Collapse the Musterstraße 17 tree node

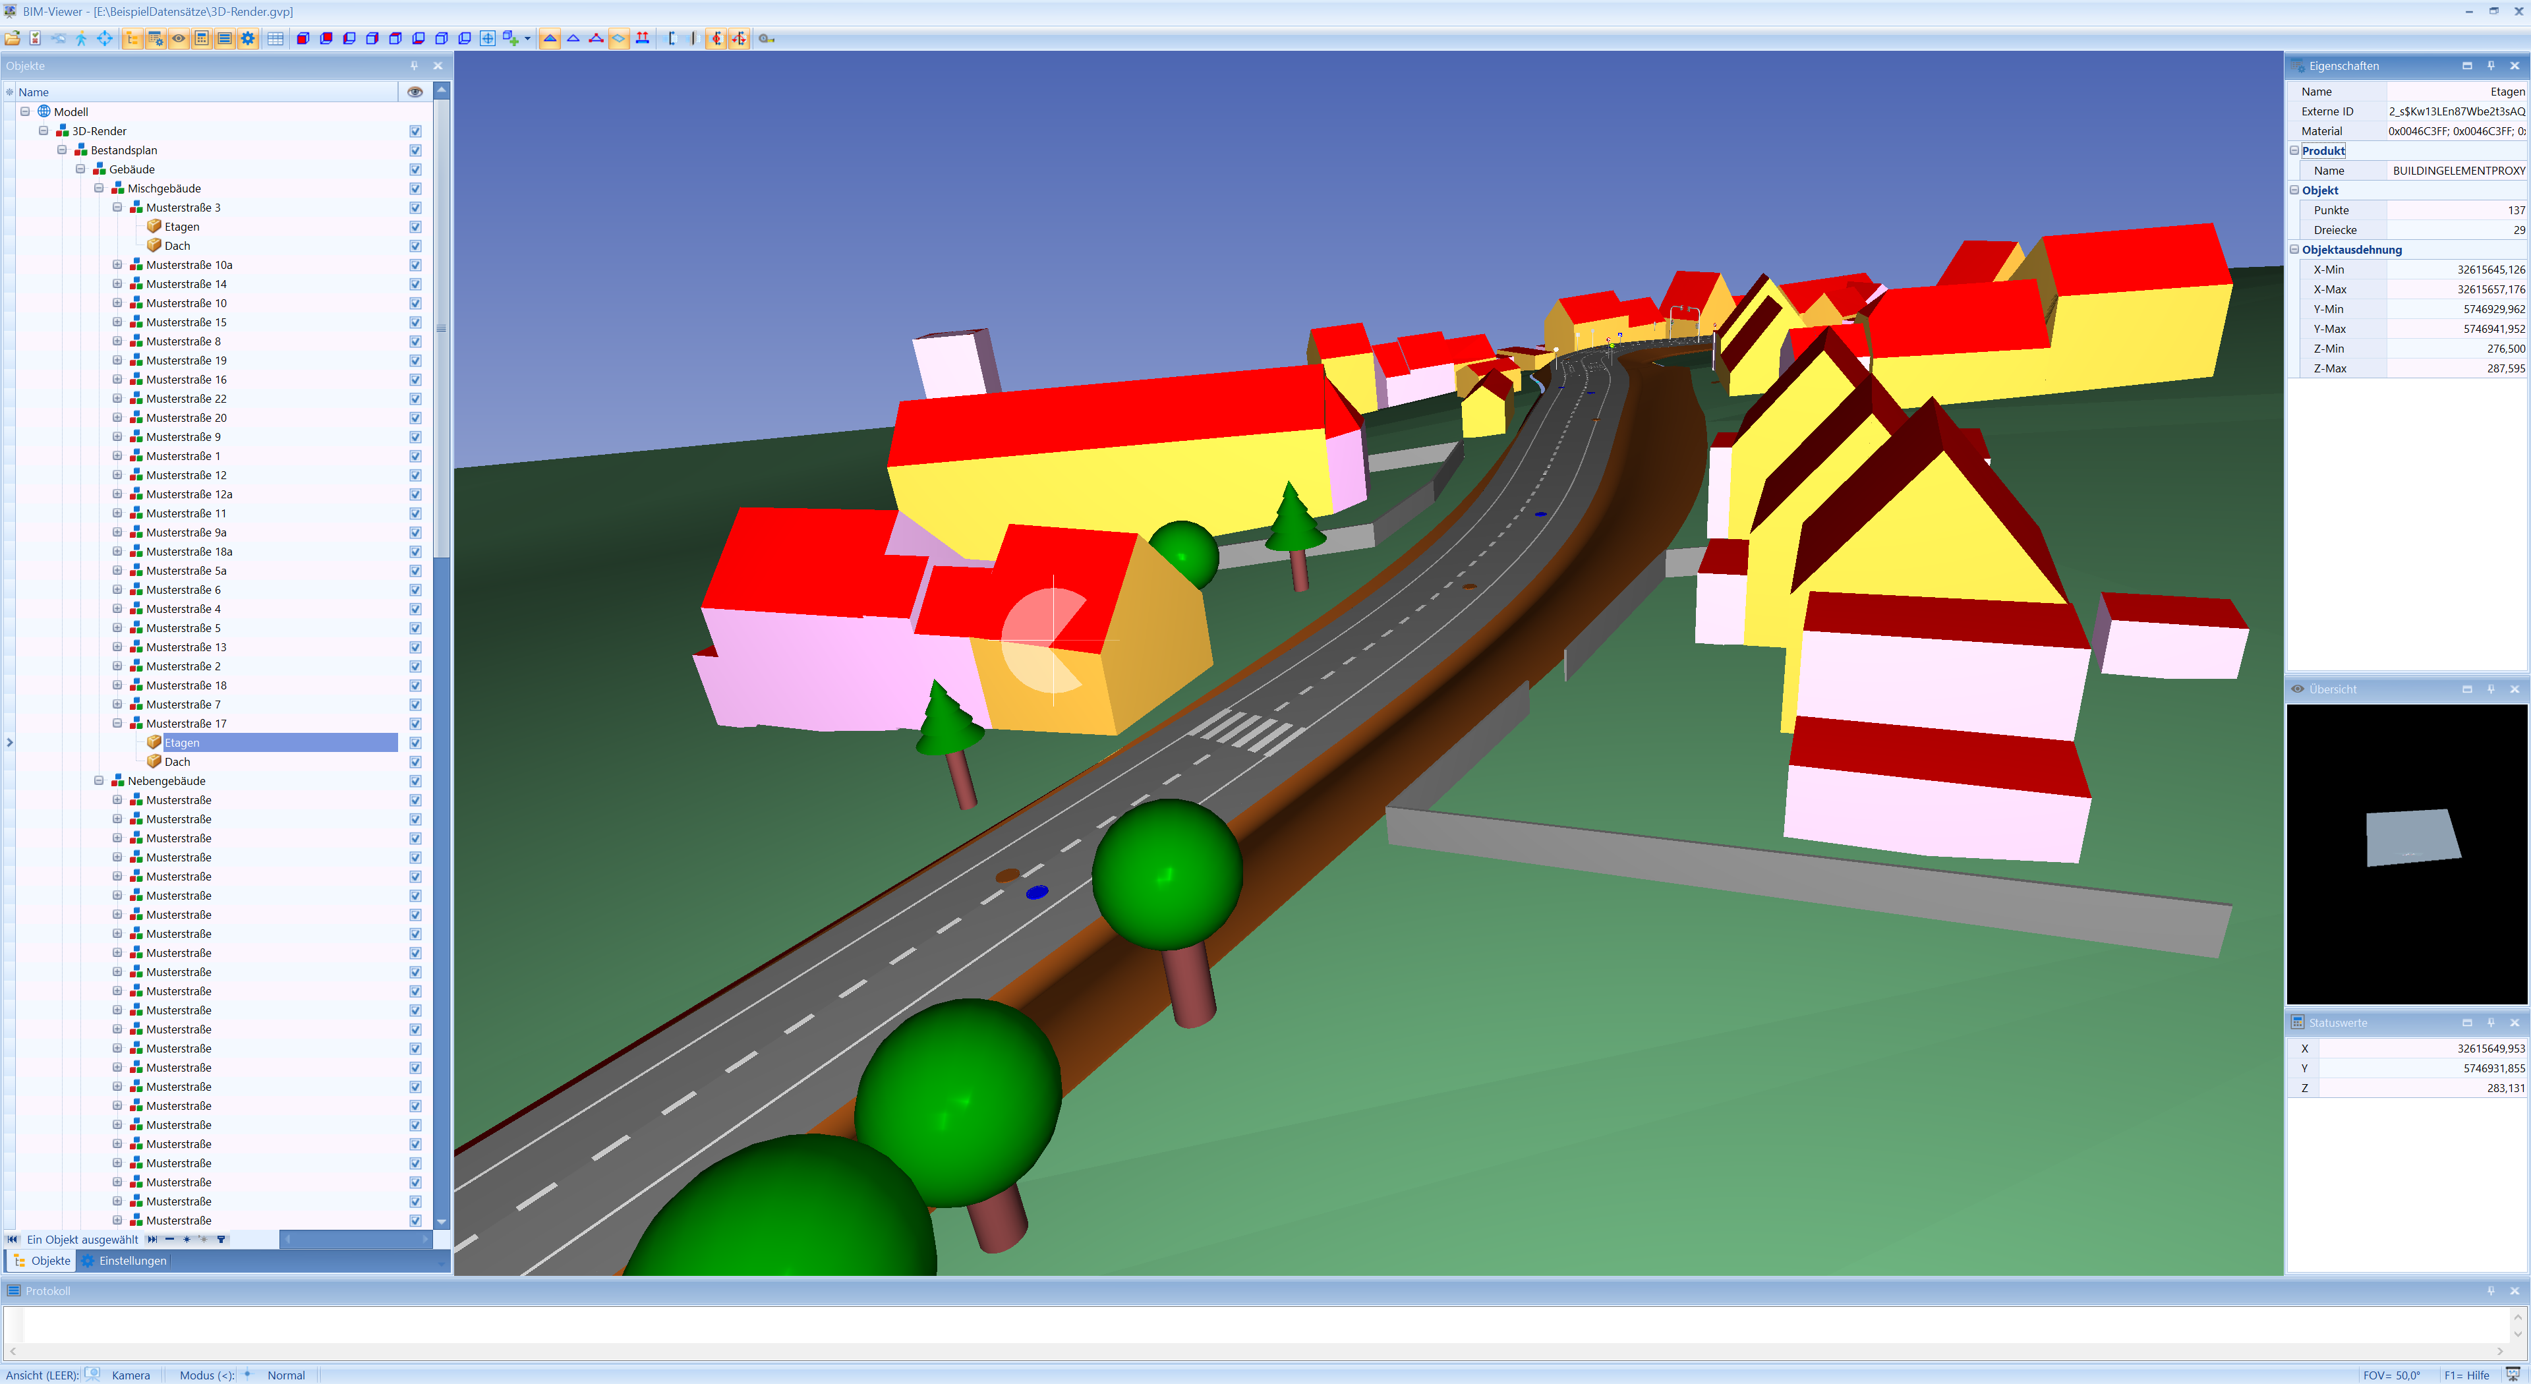pos(117,723)
